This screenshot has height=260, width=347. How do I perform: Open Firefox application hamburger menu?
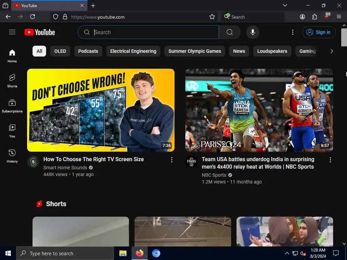[339, 17]
